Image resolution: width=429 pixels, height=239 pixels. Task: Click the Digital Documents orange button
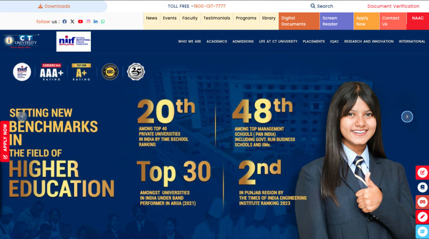(x=299, y=21)
